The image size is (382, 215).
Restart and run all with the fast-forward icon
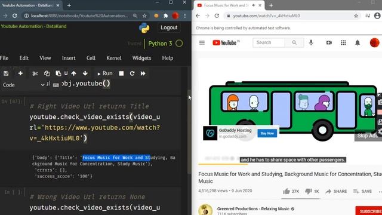point(143,73)
